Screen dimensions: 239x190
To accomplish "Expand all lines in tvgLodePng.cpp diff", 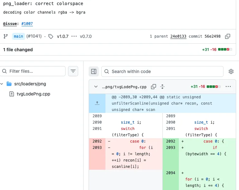I will click(162, 87).
